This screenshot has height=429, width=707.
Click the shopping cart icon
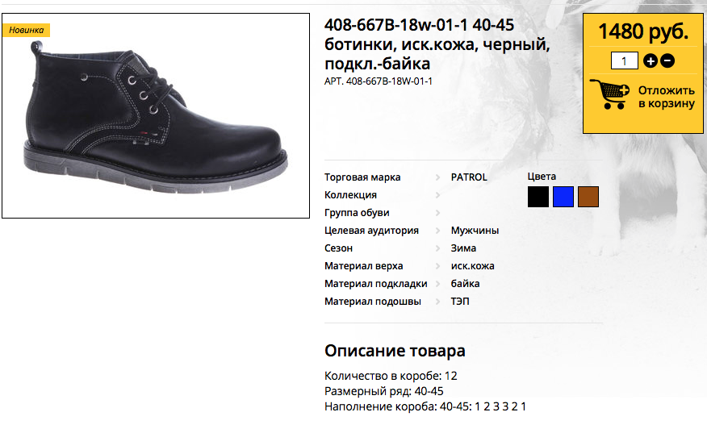coord(609,94)
